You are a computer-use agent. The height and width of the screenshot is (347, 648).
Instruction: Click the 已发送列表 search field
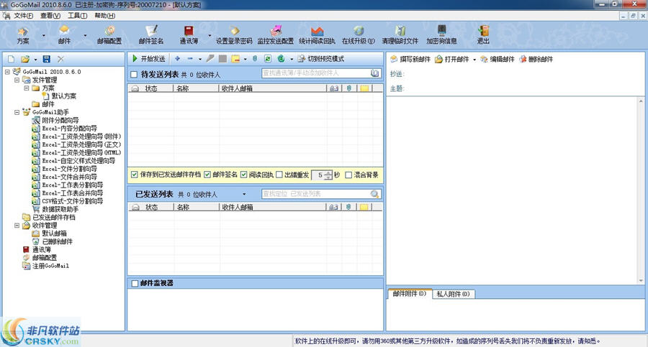point(316,194)
